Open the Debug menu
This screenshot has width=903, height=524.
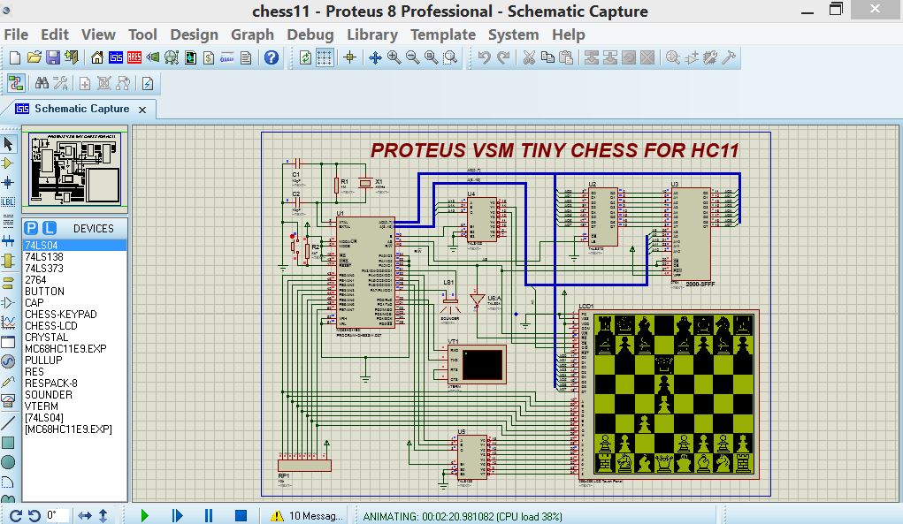click(x=310, y=34)
